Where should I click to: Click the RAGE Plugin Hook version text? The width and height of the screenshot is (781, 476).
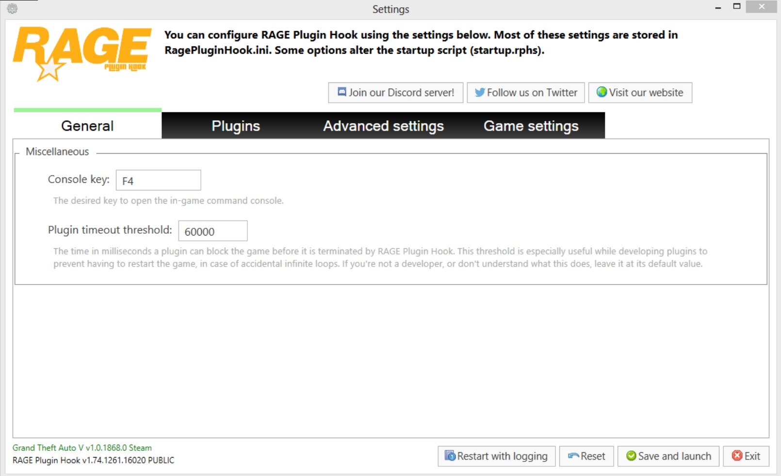[x=93, y=460]
